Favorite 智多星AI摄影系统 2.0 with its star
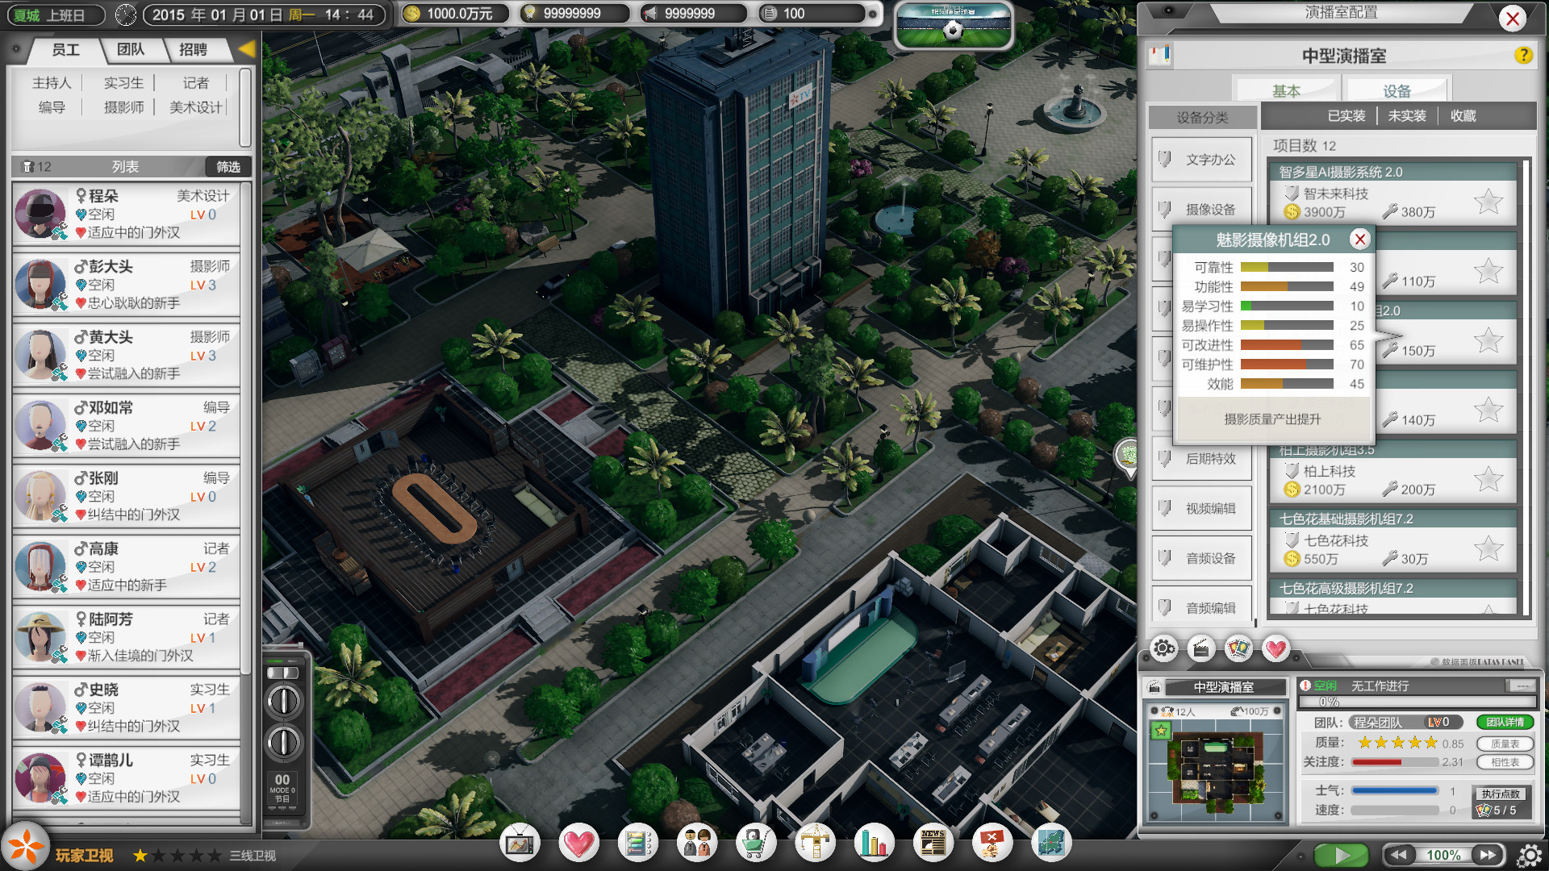The image size is (1549, 871). (1488, 202)
